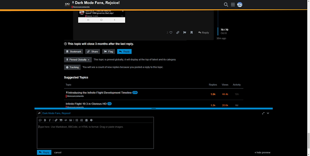Viewport: 310px width, 156px height.
Task: Open the Pinned Globally dropdown
Action: coord(78,60)
